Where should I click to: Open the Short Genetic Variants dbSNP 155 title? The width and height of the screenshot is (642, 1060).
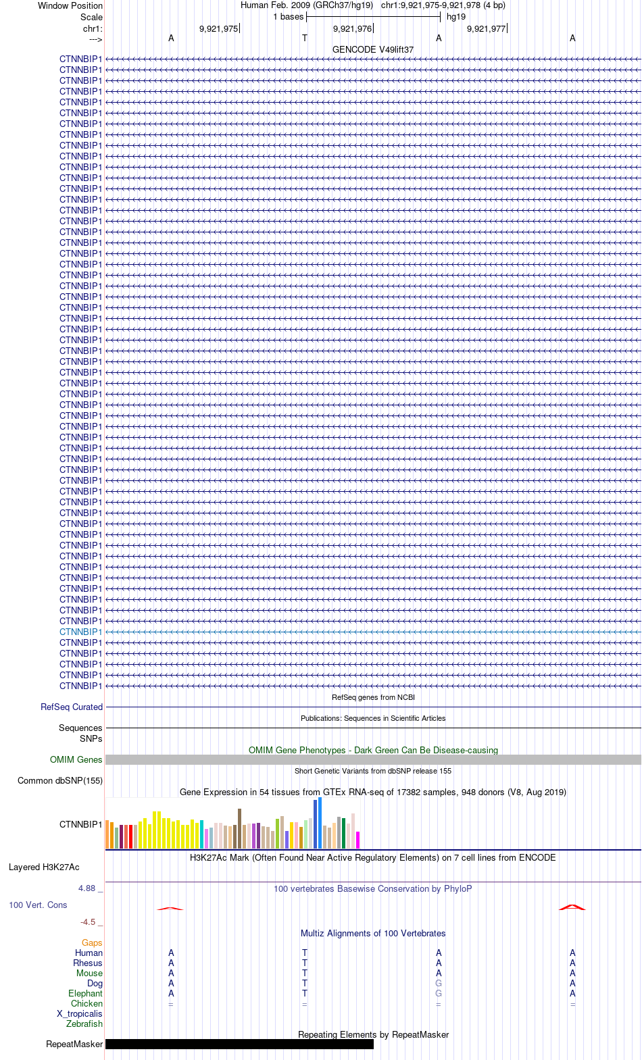pos(373,771)
